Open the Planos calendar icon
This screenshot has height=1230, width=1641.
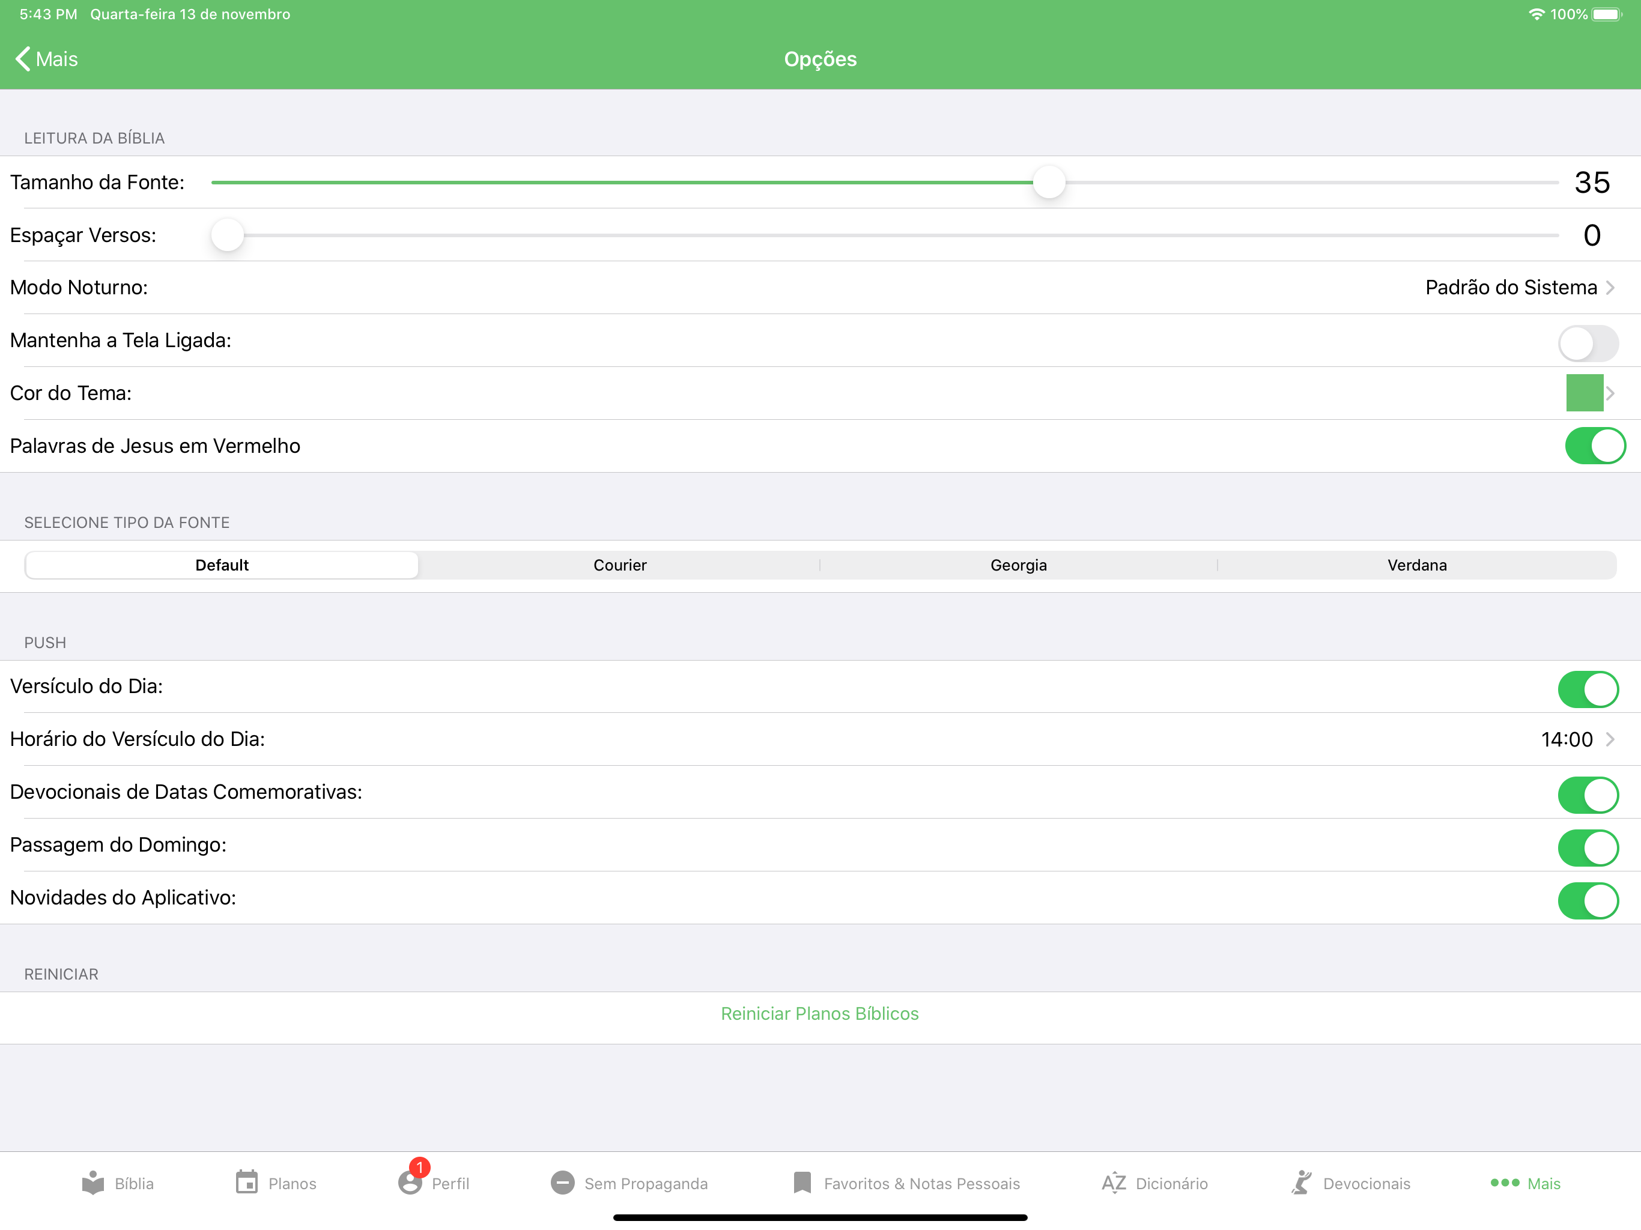[246, 1183]
